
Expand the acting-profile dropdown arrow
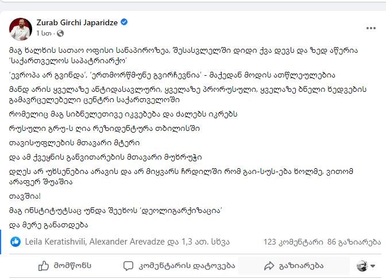(372, 266)
